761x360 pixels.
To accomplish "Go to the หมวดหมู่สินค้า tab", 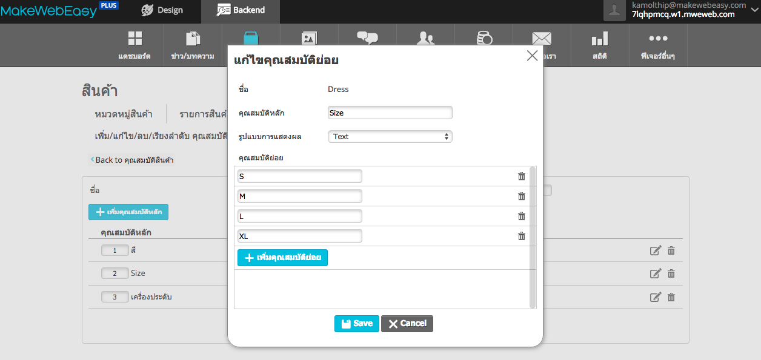I will [x=124, y=114].
